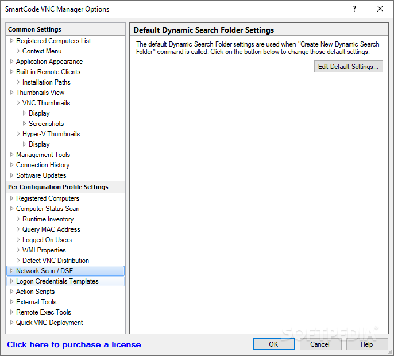Screen dimensions: 394x356
Task: Select Detect VNC Distribution item
Action: pyautogui.click(x=56, y=260)
